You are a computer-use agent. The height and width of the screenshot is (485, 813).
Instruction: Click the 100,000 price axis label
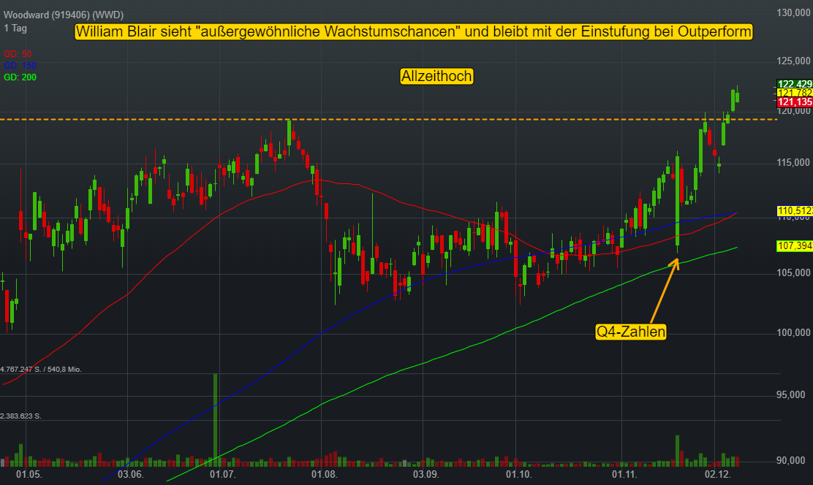tap(793, 332)
